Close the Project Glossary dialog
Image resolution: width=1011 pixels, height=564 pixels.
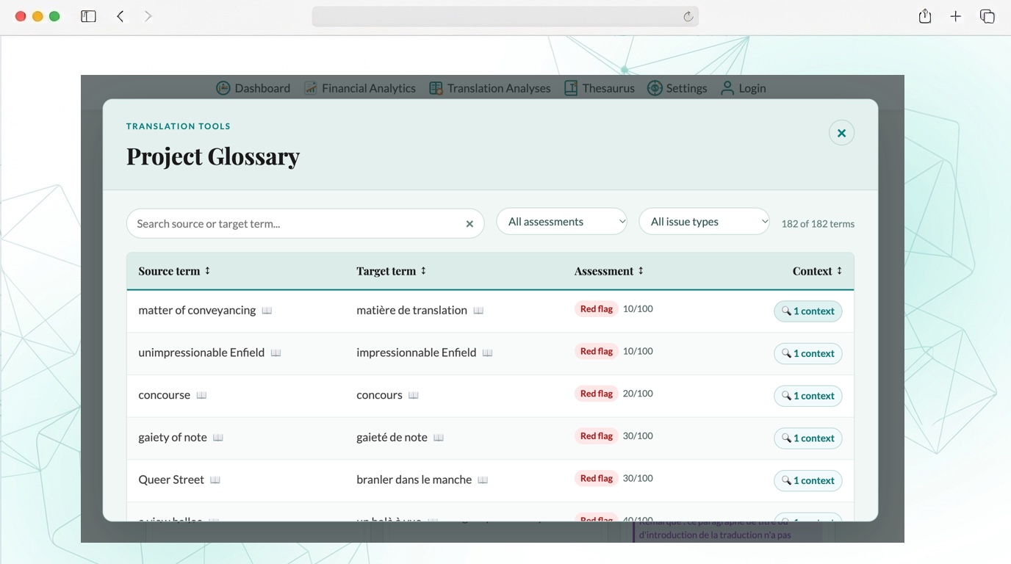[841, 133]
